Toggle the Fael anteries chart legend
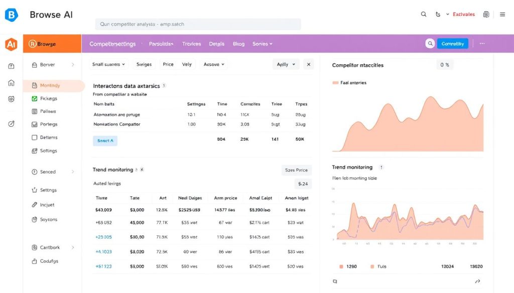514x293 pixels. click(348, 83)
